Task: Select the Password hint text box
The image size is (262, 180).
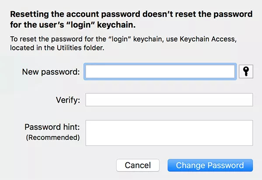Action: pyautogui.click(x=169, y=133)
